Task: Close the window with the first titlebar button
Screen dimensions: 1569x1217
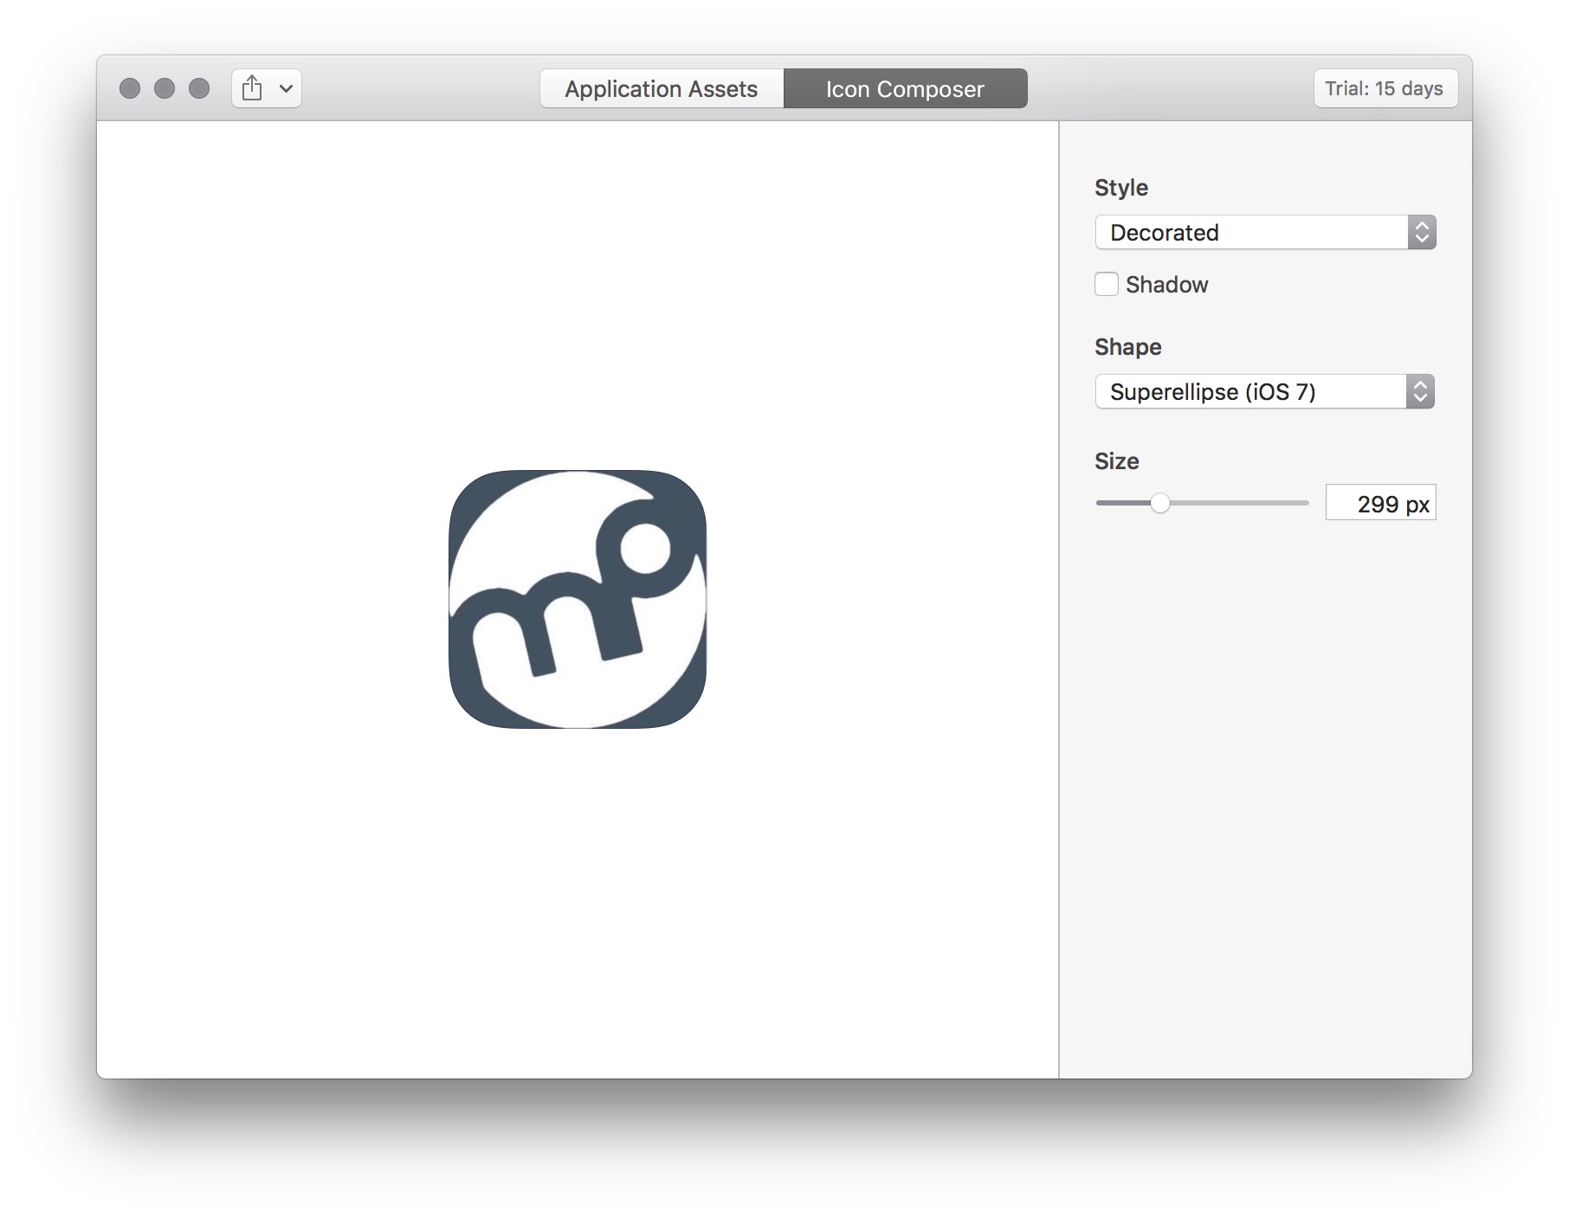Action: 130,88
